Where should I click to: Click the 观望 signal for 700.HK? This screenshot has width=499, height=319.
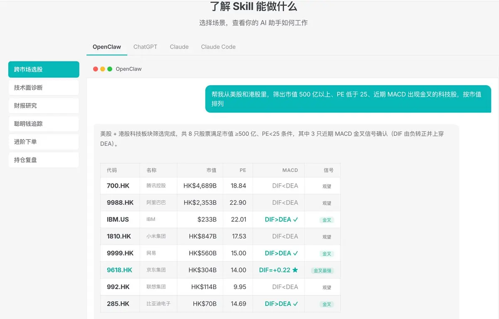coord(327,186)
